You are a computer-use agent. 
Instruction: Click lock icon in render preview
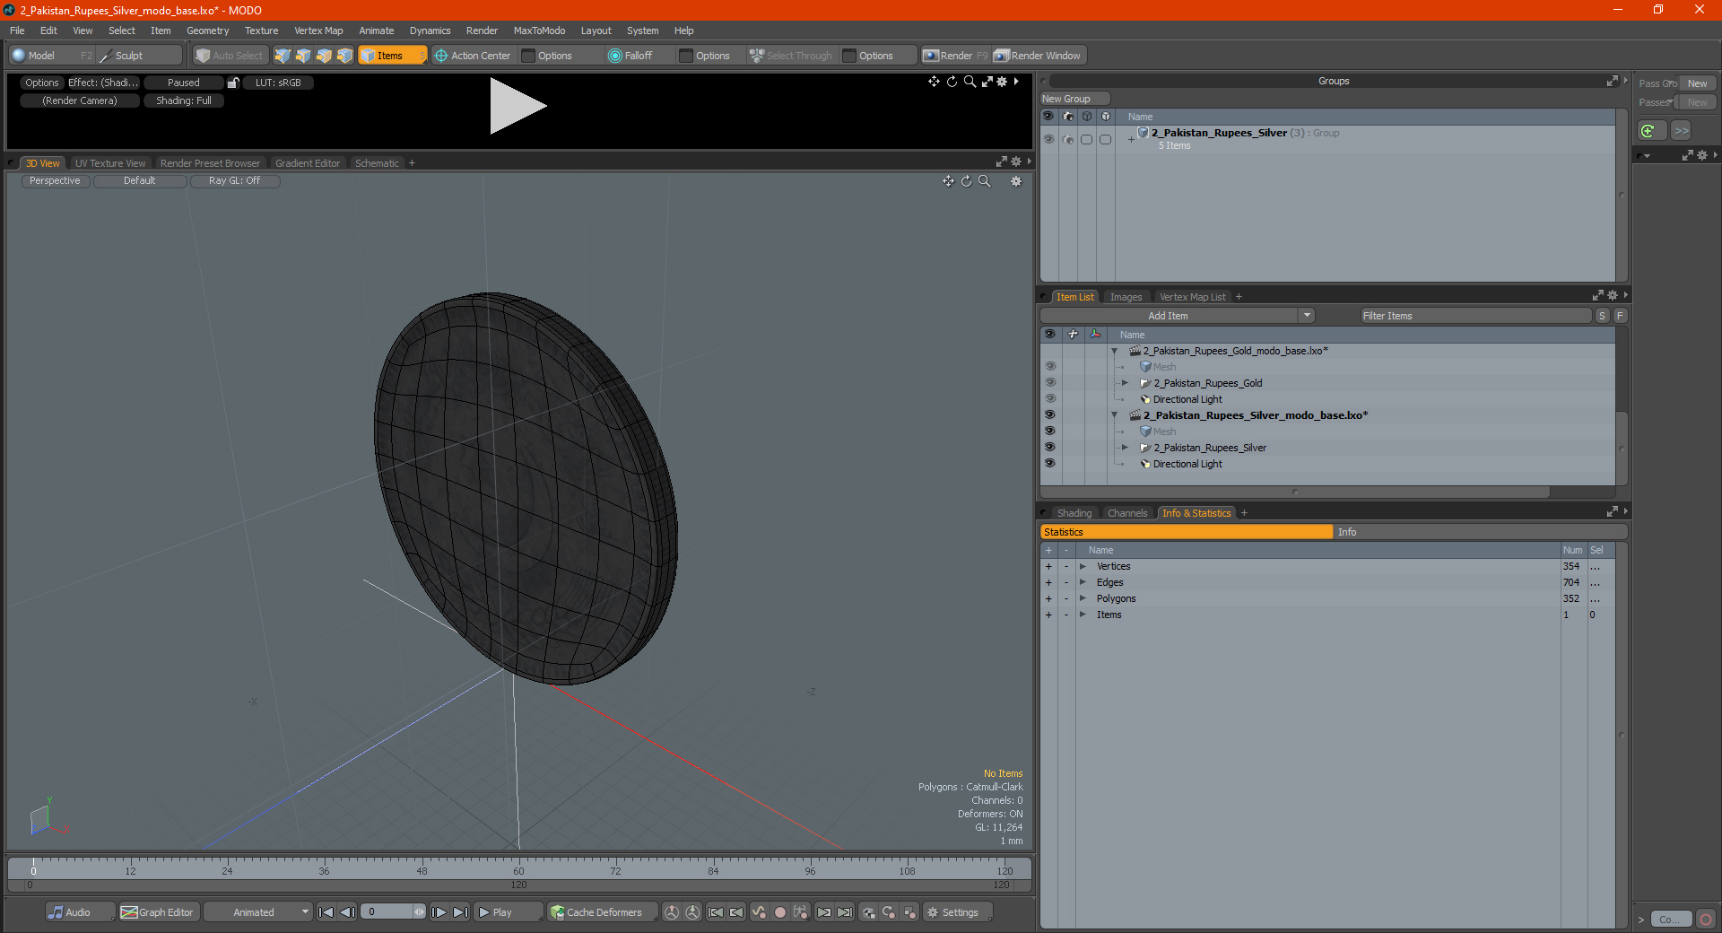click(233, 83)
